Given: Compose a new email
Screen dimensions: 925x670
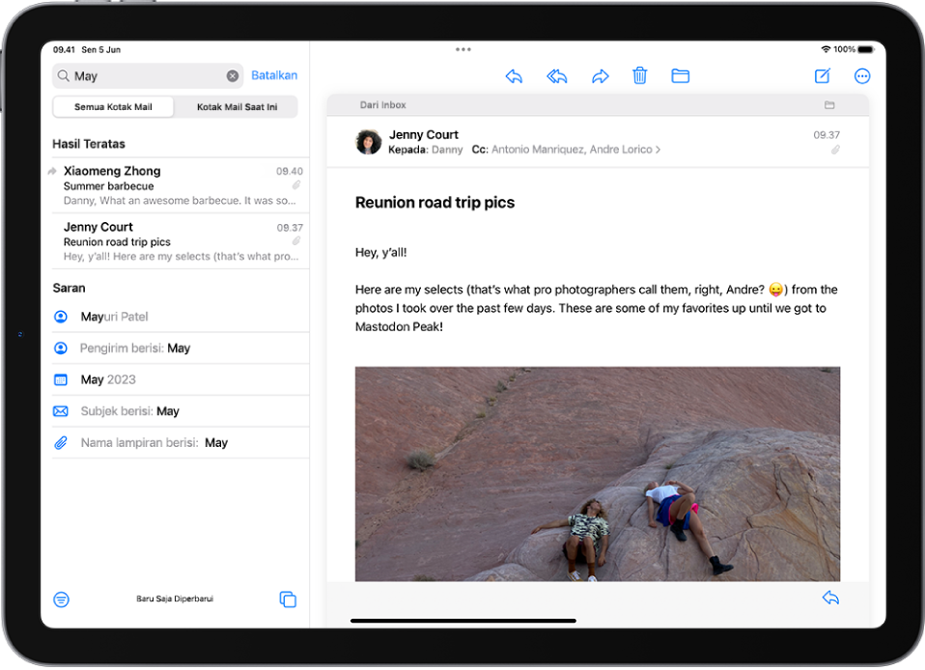Looking at the screenshot, I should (x=822, y=75).
